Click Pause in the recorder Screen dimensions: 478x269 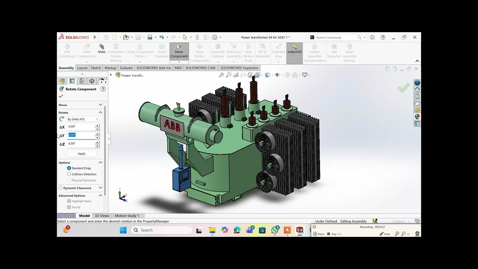pyautogui.click(x=319, y=234)
